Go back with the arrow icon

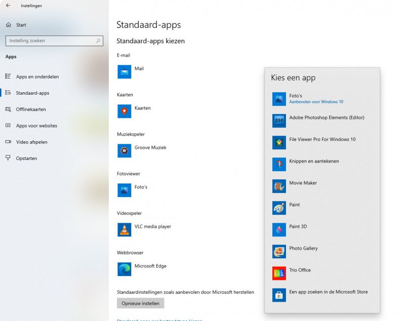click(x=8, y=6)
